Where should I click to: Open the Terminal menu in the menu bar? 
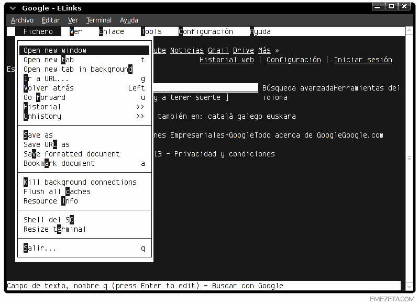click(98, 20)
